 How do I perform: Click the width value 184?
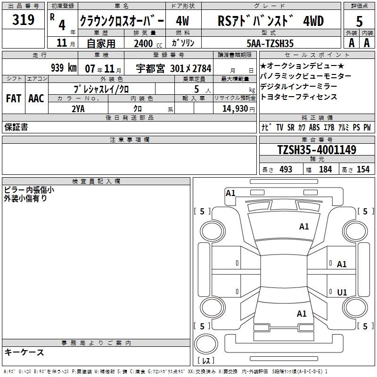pyautogui.click(x=325, y=169)
